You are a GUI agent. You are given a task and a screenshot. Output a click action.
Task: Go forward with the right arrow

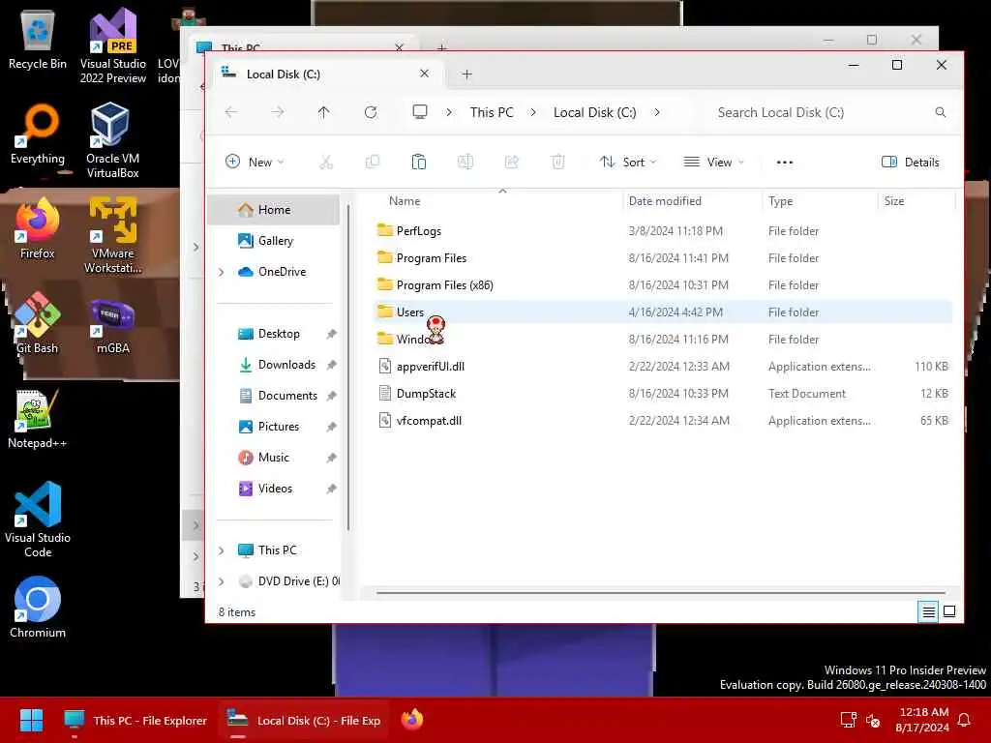click(x=278, y=112)
